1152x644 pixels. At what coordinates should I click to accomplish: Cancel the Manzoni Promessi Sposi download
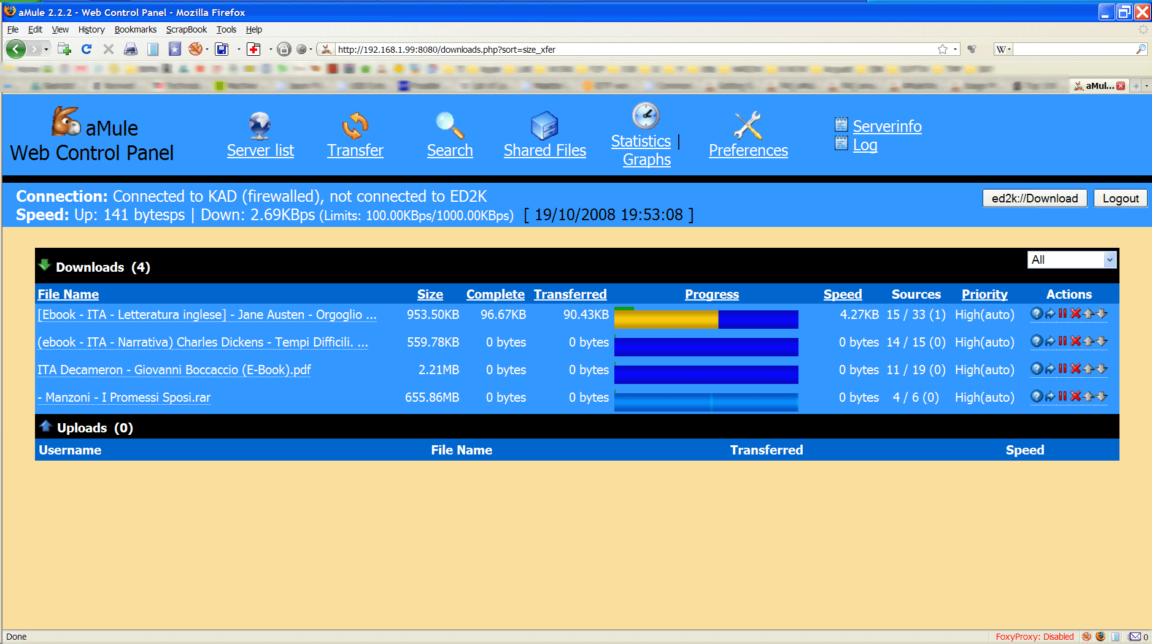pyautogui.click(x=1075, y=396)
